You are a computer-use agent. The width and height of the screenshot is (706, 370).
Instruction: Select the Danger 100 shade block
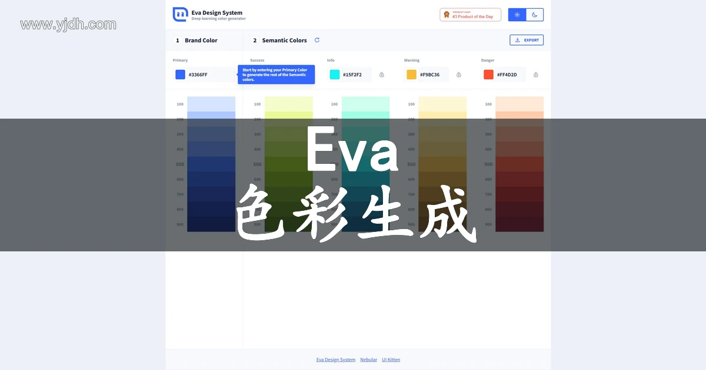coord(519,104)
